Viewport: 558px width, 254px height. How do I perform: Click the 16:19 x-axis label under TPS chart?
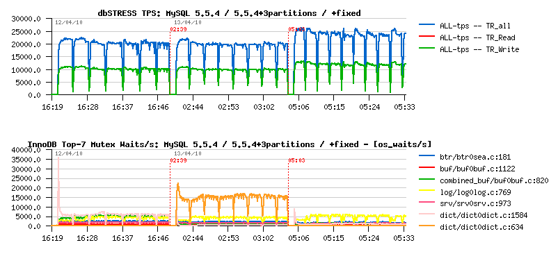(52, 107)
